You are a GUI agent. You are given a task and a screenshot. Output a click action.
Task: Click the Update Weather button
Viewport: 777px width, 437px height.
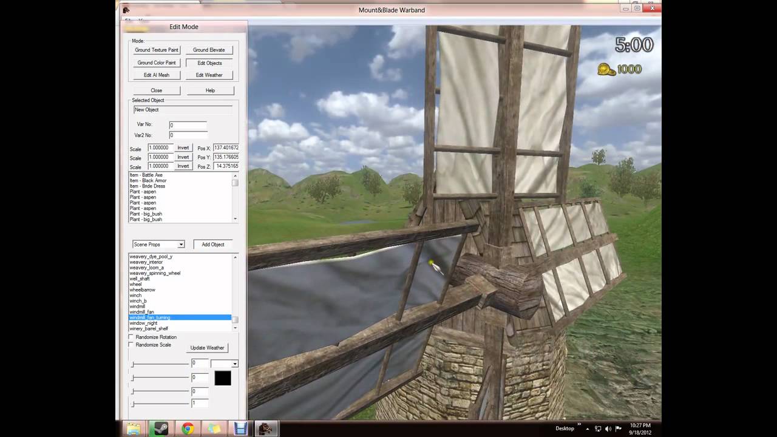(208, 348)
